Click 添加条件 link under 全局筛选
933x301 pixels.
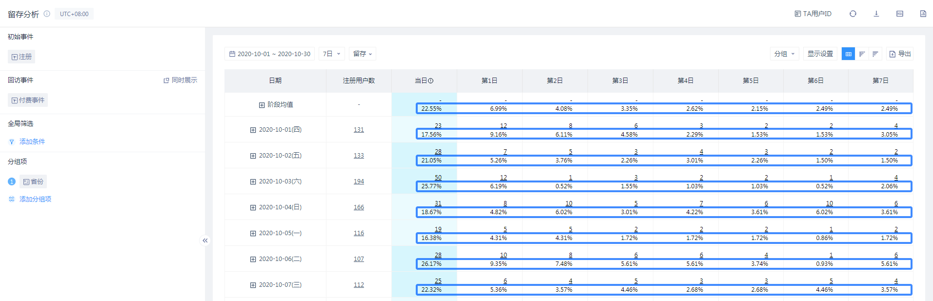(32, 142)
